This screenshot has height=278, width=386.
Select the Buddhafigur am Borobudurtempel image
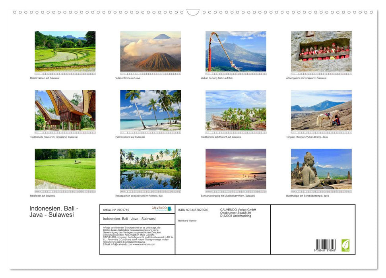[321, 169]
